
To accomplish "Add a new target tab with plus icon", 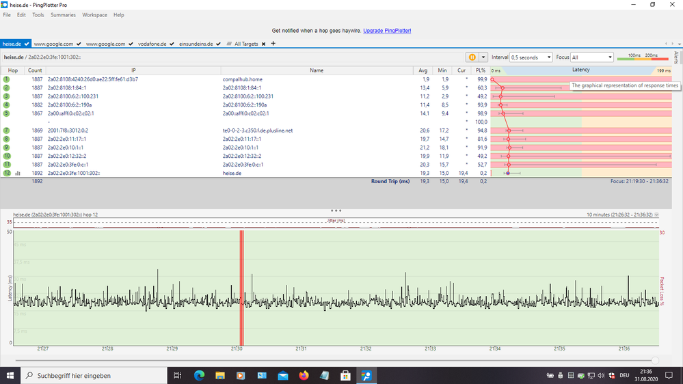I will pyautogui.click(x=273, y=44).
